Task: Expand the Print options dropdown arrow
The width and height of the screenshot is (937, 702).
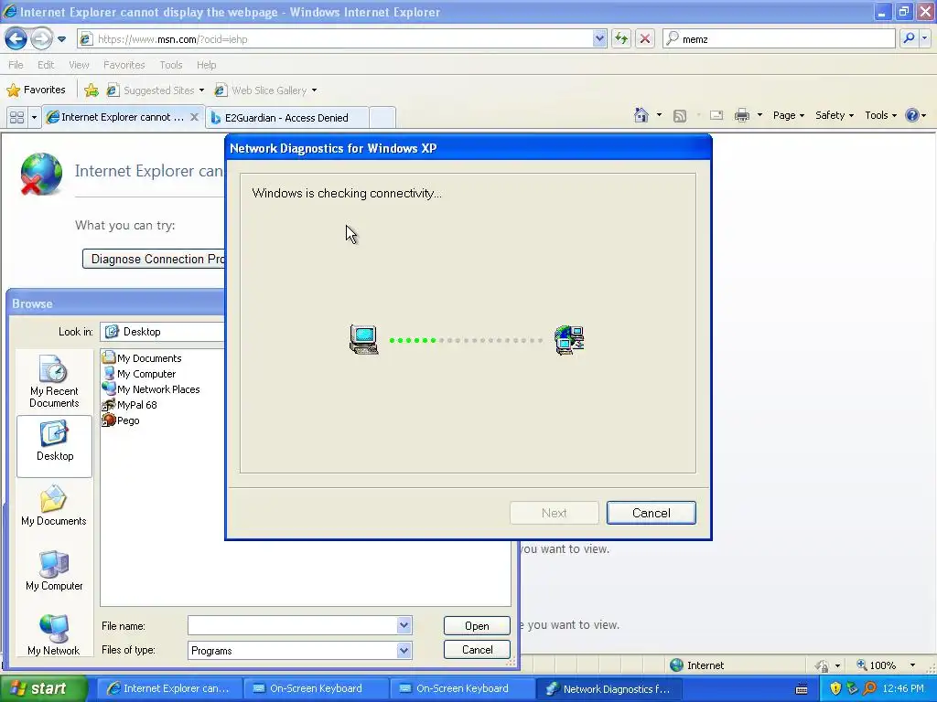Action: (x=759, y=115)
